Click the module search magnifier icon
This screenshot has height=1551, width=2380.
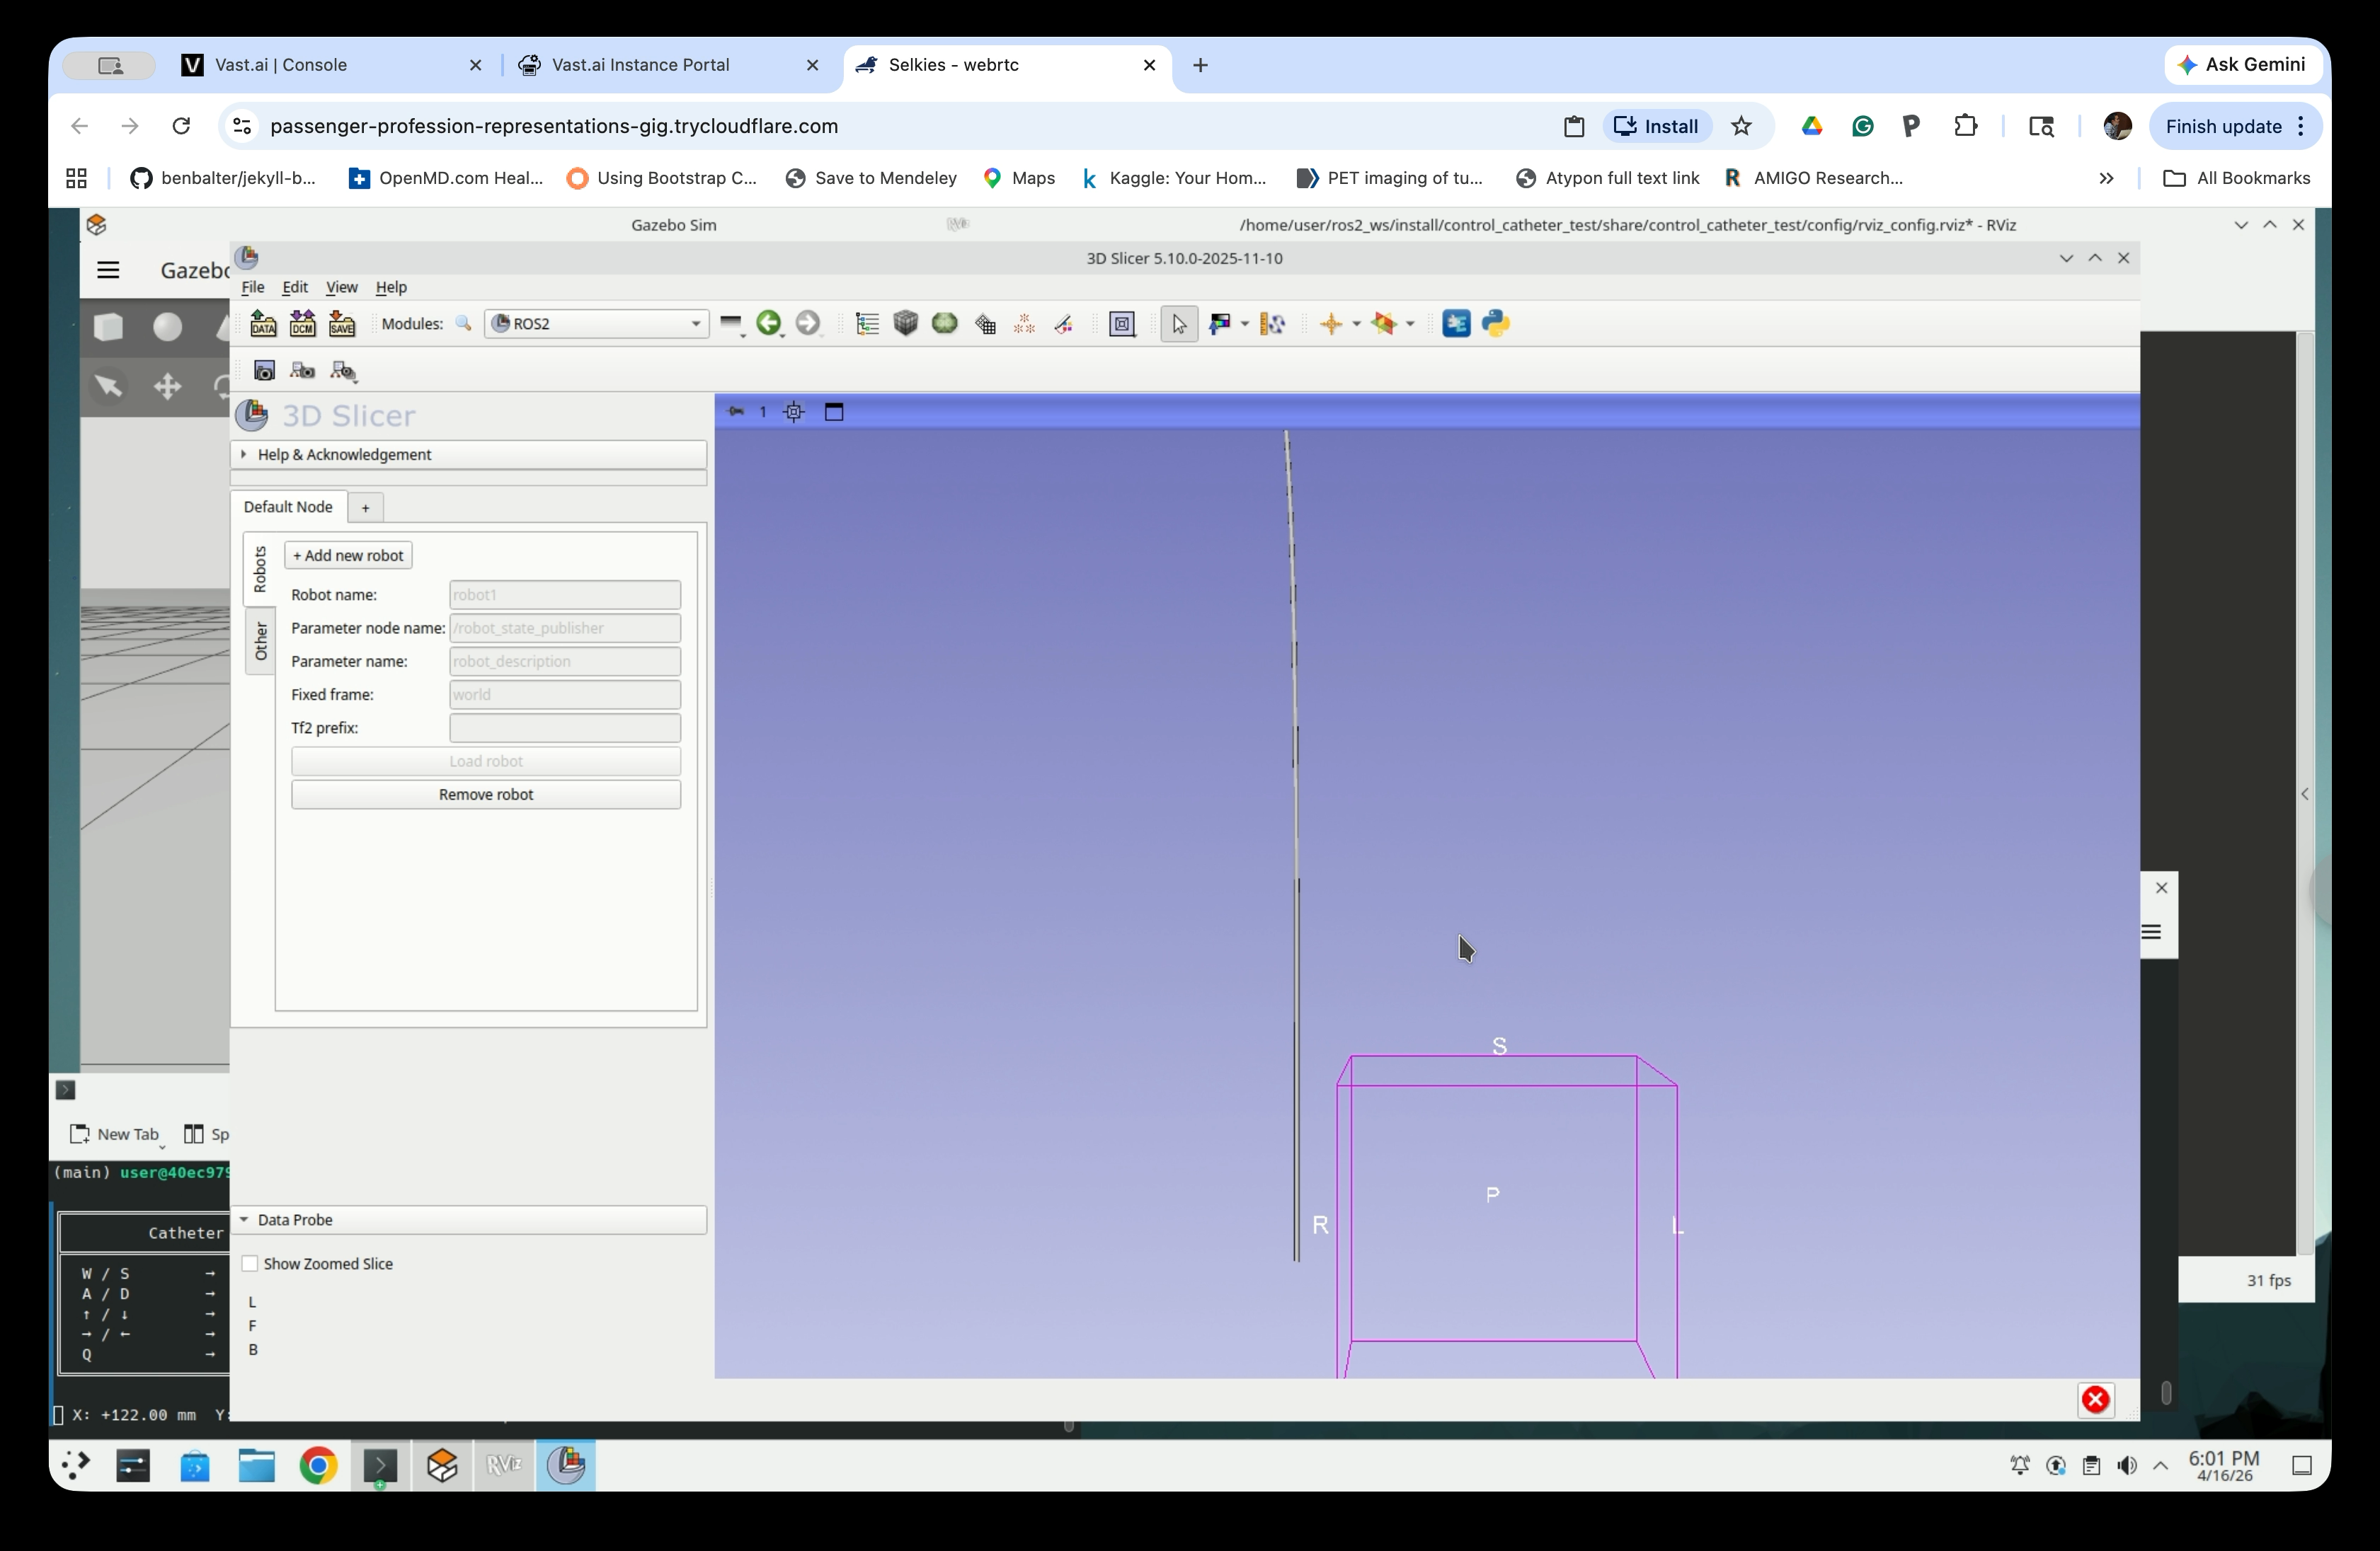click(463, 324)
